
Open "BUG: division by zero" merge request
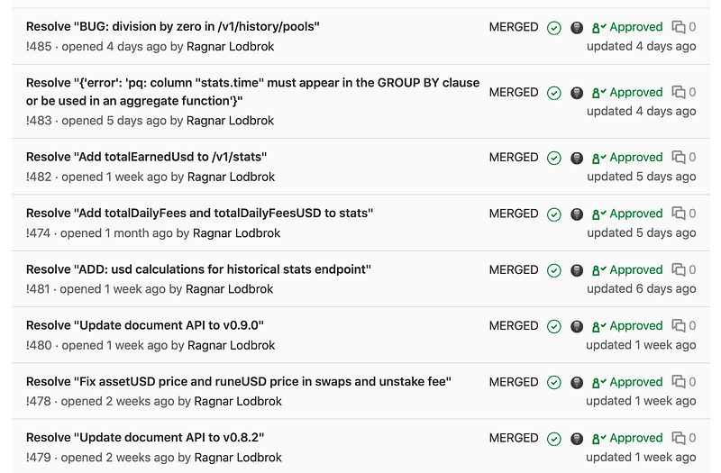172,27
